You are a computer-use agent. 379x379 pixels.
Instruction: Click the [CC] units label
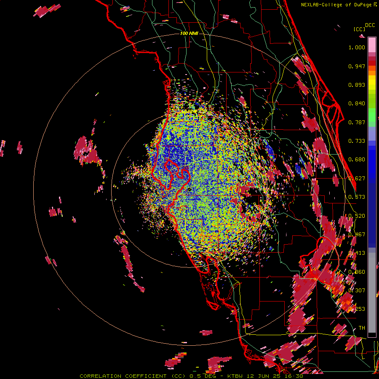click(x=359, y=29)
